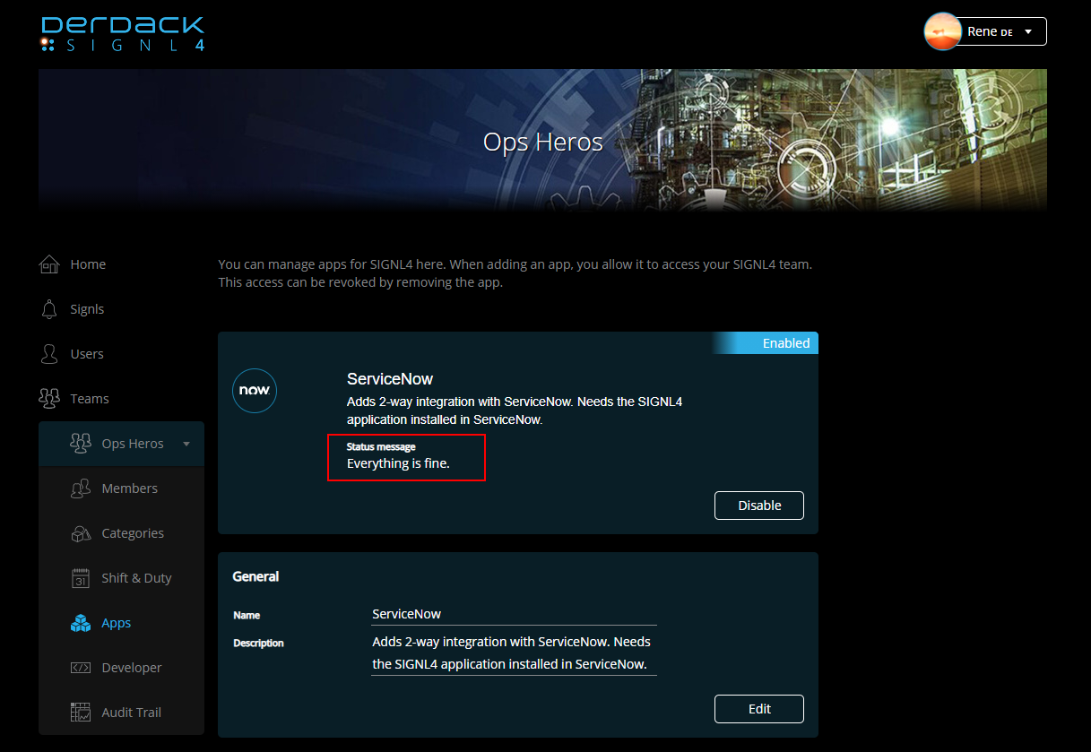Click the Apps cubes icon
1091x752 pixels.
point(81,623)
